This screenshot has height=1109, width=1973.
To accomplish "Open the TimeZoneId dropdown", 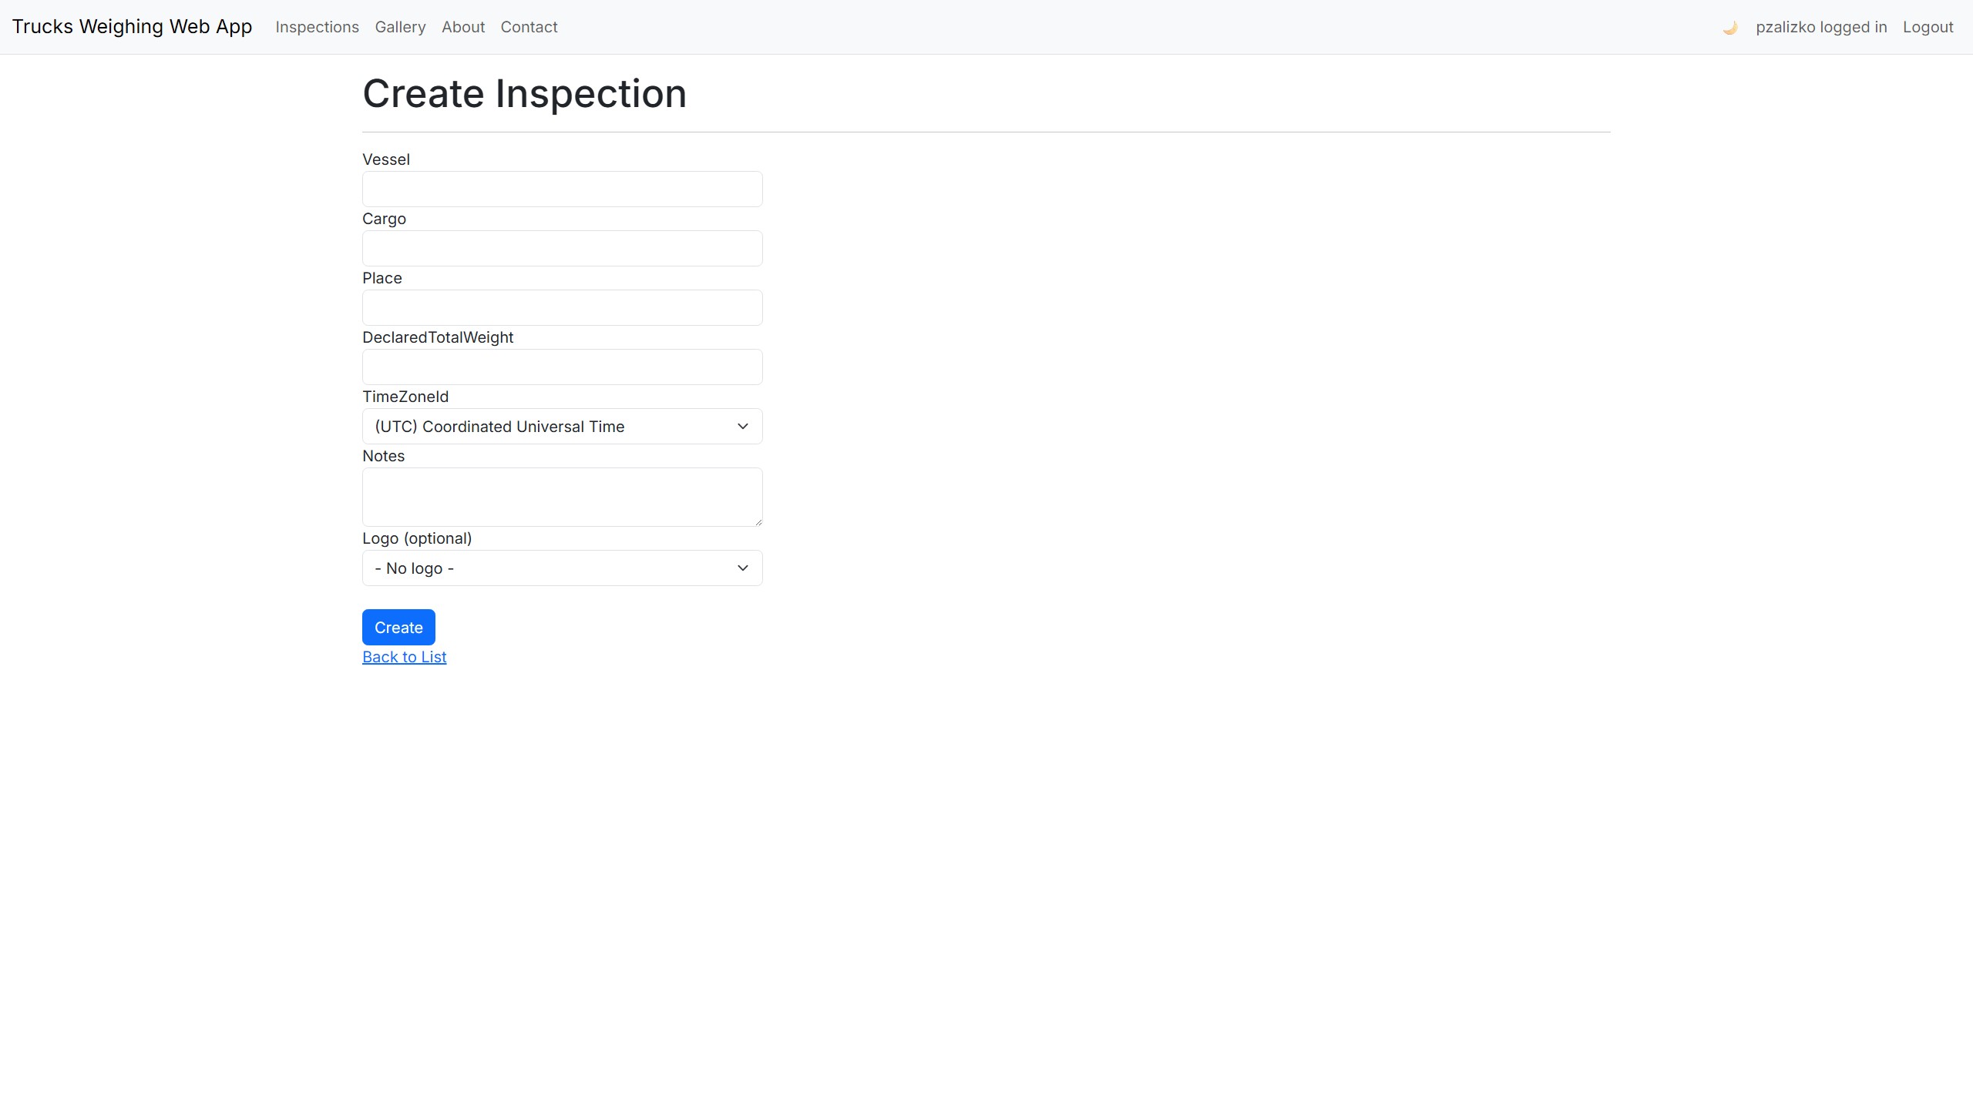I will [562, 427].
